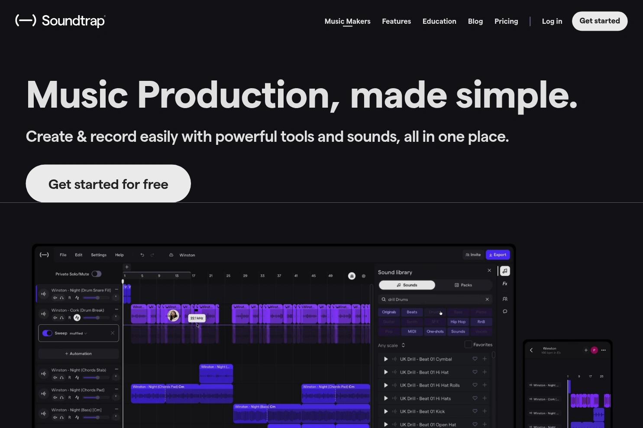Open the more options dots on Cork (Drum Break)
The width and height of the screenshot is (643, 428).
[x=116, y=310]
